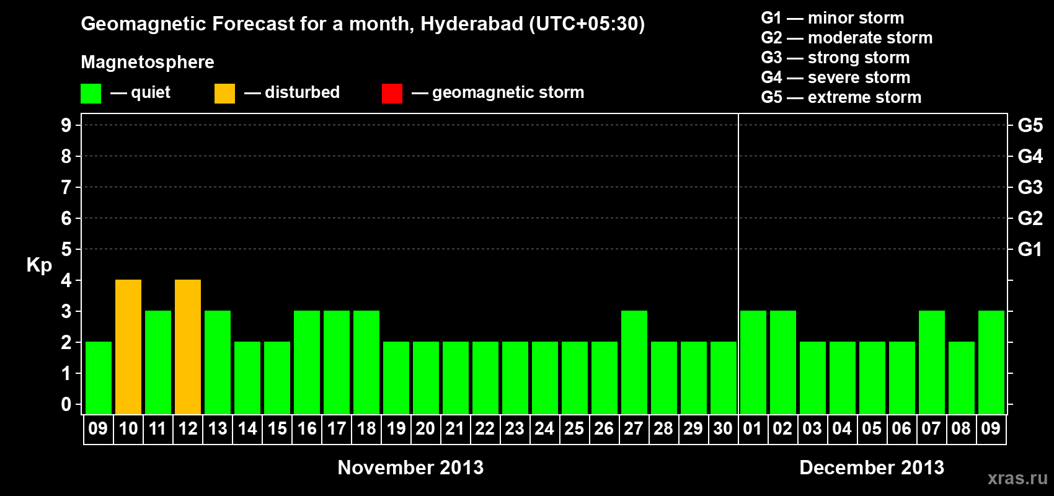The width and height of the screenshot is (1054, 496).
Task: Click the green quiet legend swatch
Action: pyautogui.click(x=91, y=94)
